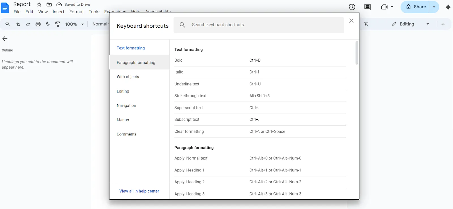Open View all in help center link
This screenshot has height=209, width=453.
139,191
